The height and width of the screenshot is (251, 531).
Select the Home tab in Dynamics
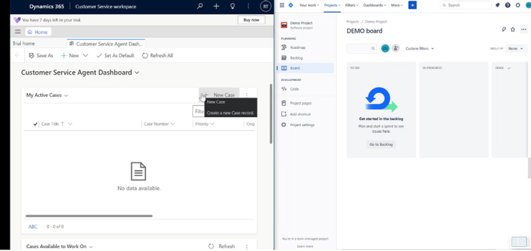point(38,32)
